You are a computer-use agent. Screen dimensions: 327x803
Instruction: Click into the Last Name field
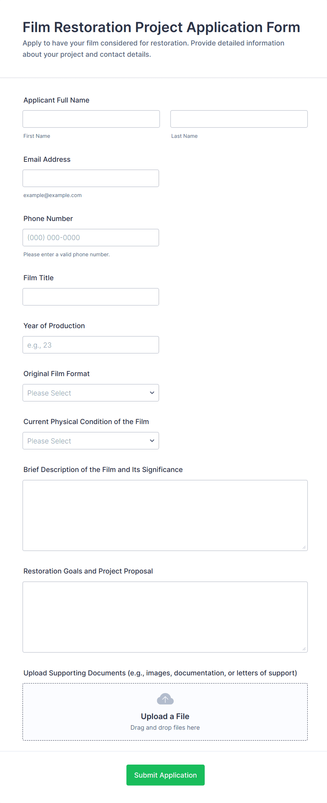point(239,119)
